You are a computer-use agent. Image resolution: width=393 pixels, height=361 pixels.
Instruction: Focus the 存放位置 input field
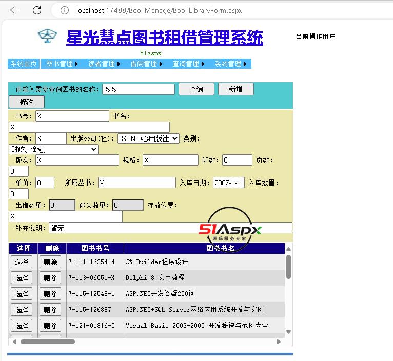[x=66, y=216]
